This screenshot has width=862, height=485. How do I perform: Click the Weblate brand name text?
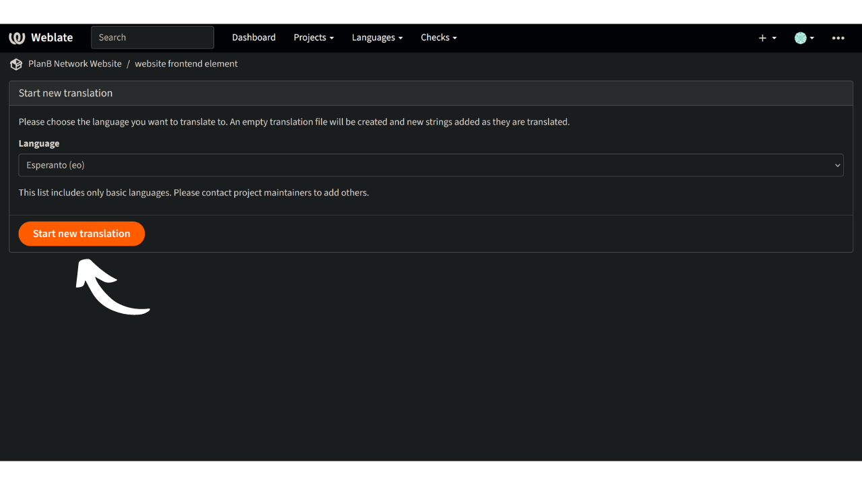coord(52,38)
